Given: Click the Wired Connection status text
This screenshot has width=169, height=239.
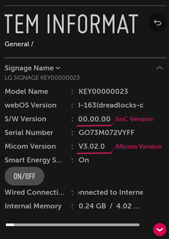Looking at the screenshot, I should (x=111, y=192).
